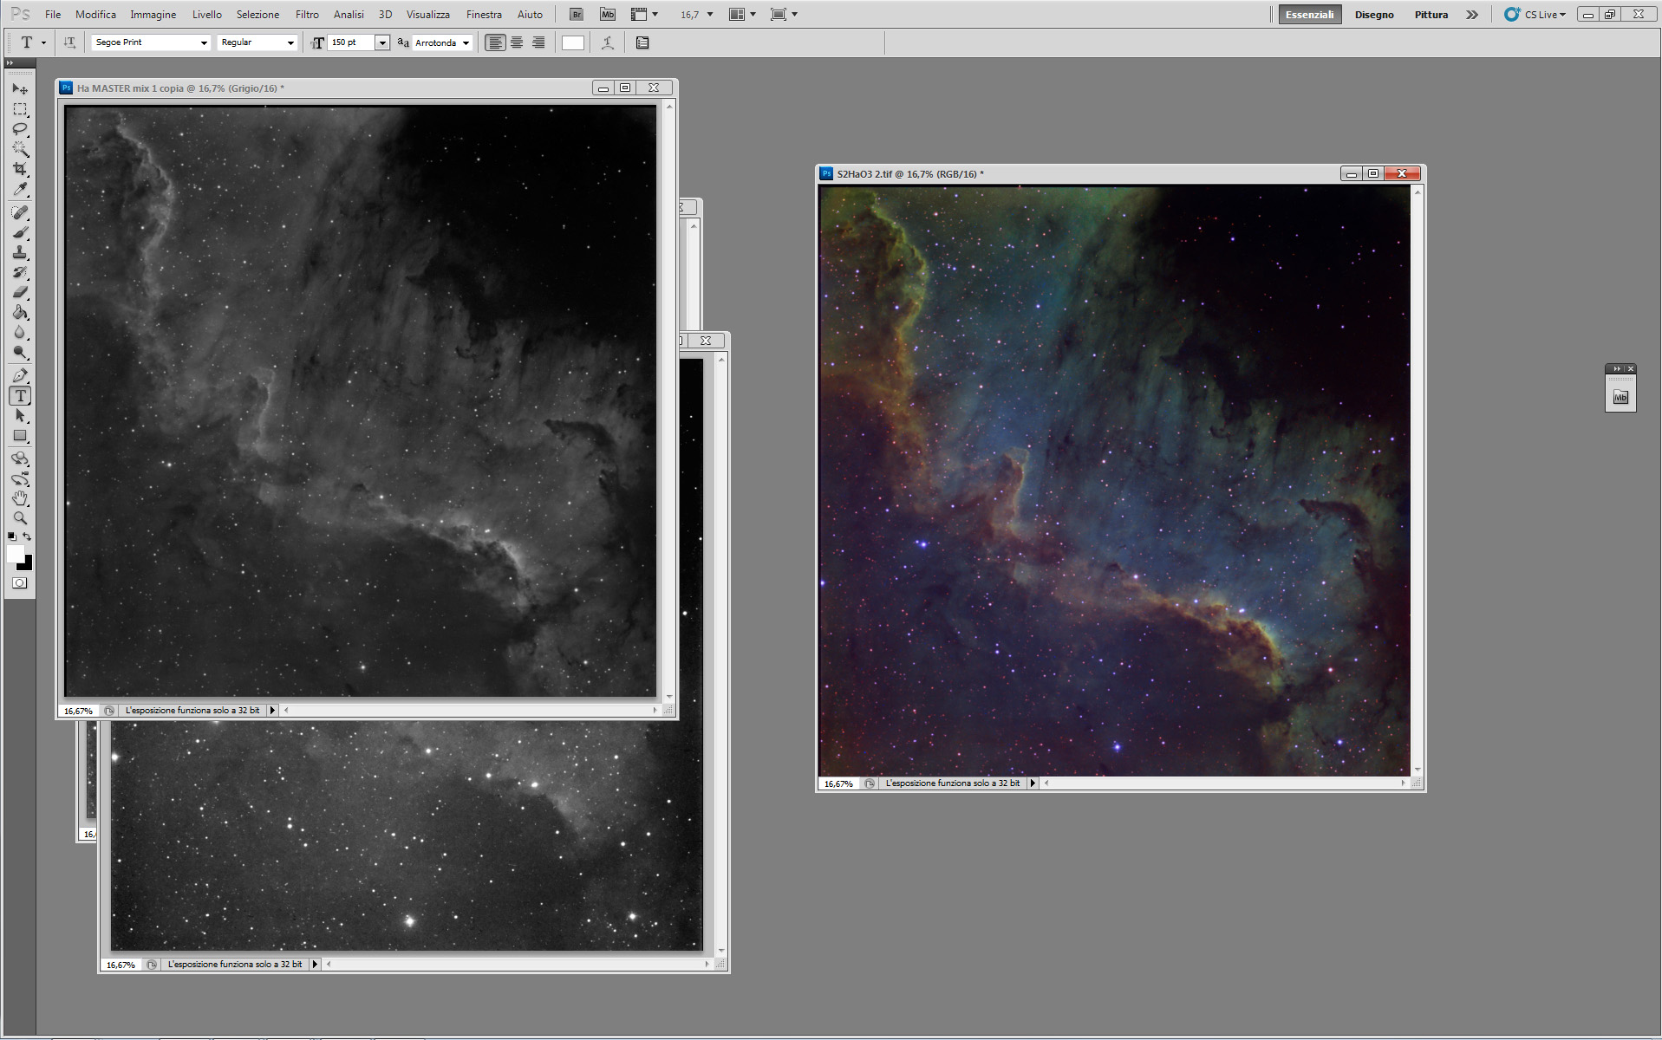Open status info arrow in S2HaO3 window
The image size is (1662, 1040).
[x=1033, y=783]
